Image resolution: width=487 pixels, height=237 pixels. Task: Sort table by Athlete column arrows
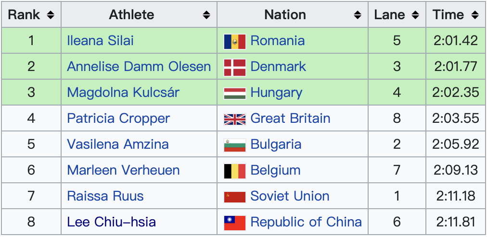tap(206, 15)
